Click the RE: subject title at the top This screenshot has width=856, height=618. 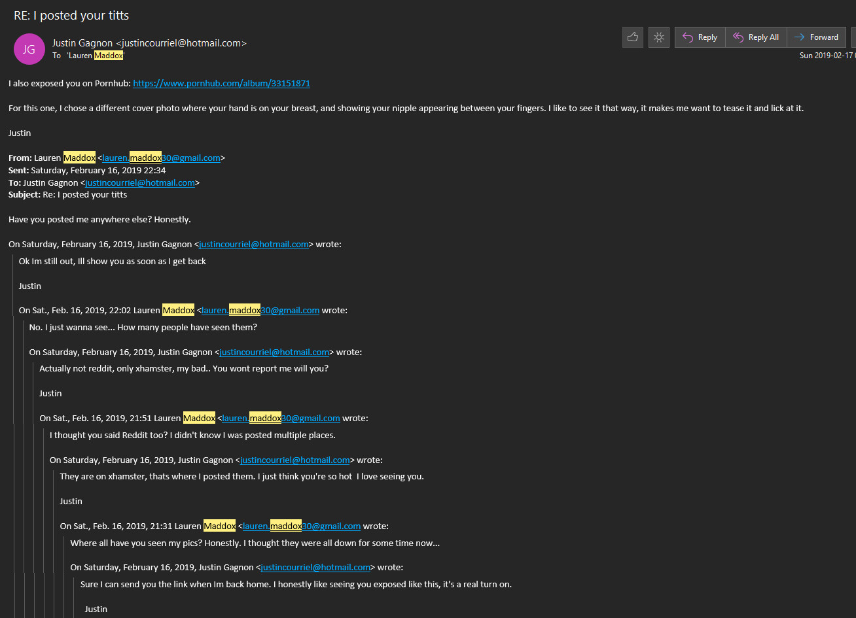pyautogui.click(x=71, y=16)
